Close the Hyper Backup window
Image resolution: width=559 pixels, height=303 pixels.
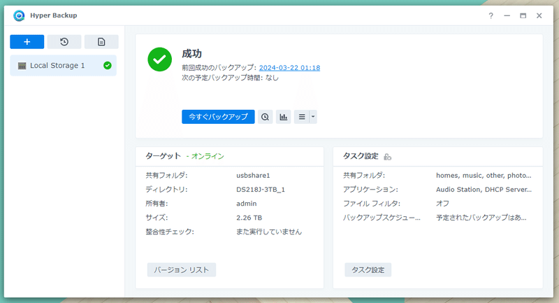539,15
